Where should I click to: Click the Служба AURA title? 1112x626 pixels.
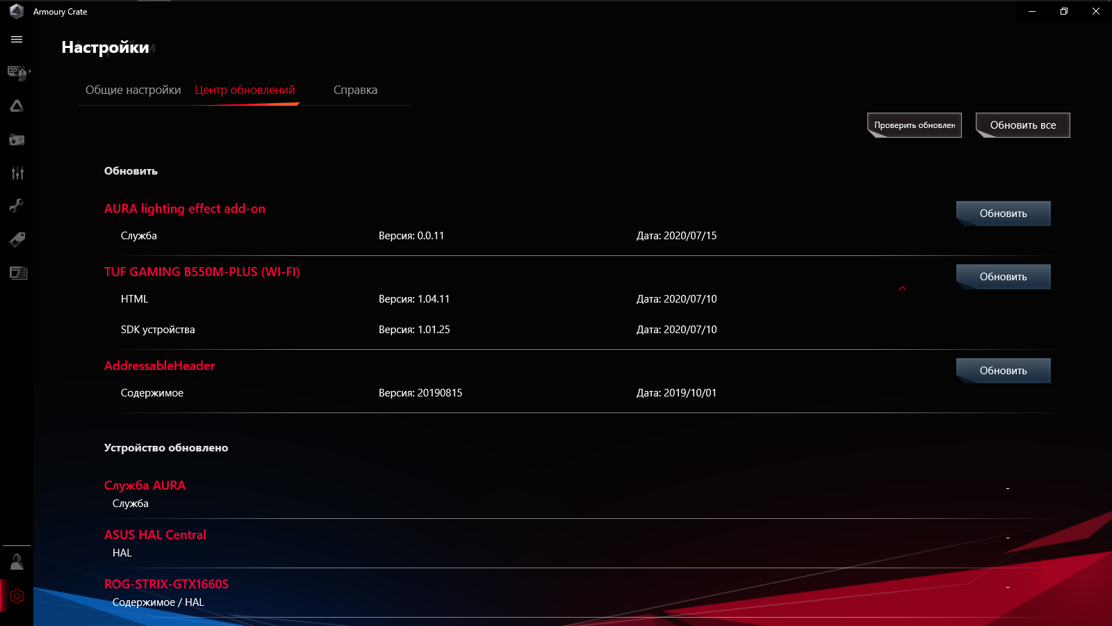pyautogui.click(x=145, y=485)
